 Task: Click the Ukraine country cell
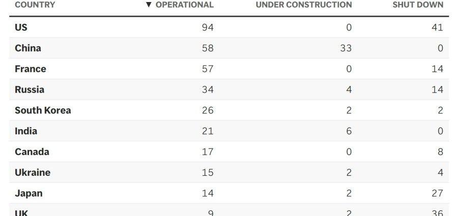coord(33,173)
